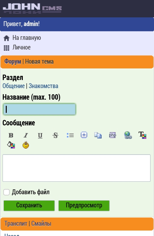The image size is (154, 236).
Task: Open the Форум breadcrumb link
Action: click(x=13, y=61)
